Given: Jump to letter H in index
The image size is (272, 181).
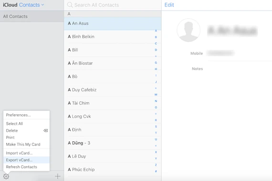Looking at the screenshot, I should click(x=156, y=69).
